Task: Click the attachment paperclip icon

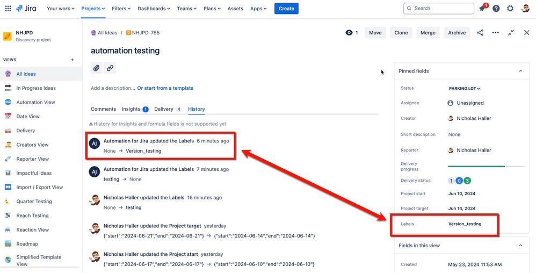Action: tap(96, 68)
